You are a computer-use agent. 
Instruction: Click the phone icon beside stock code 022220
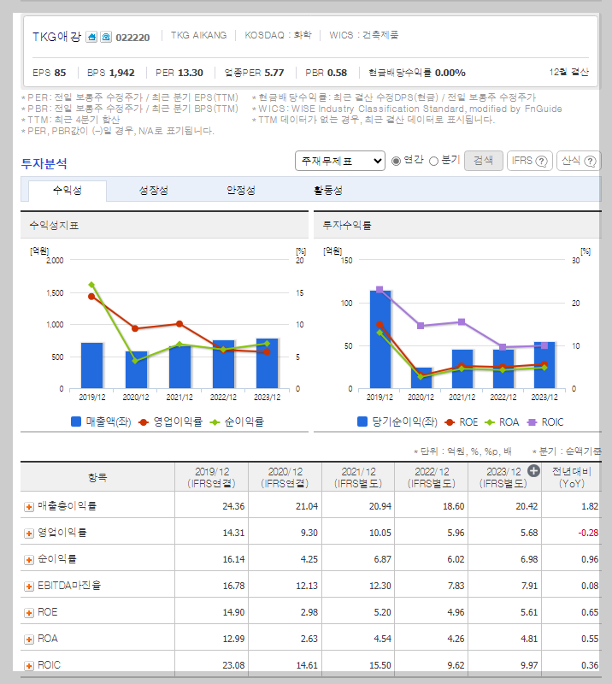106,37
